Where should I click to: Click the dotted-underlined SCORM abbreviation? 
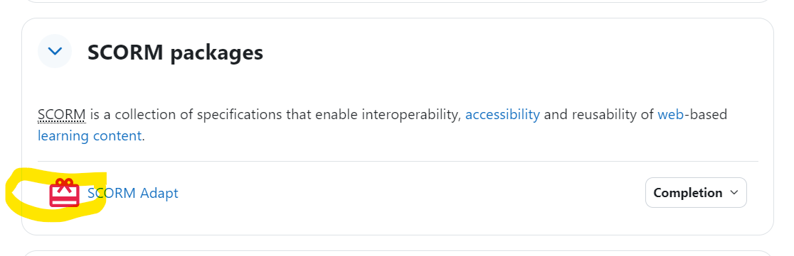[x=62, y=115]
